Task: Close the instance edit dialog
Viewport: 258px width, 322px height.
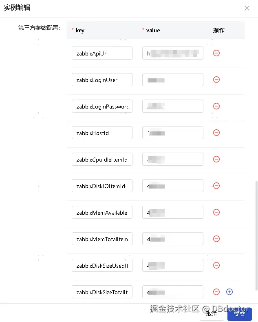Action: pos(247,8)
